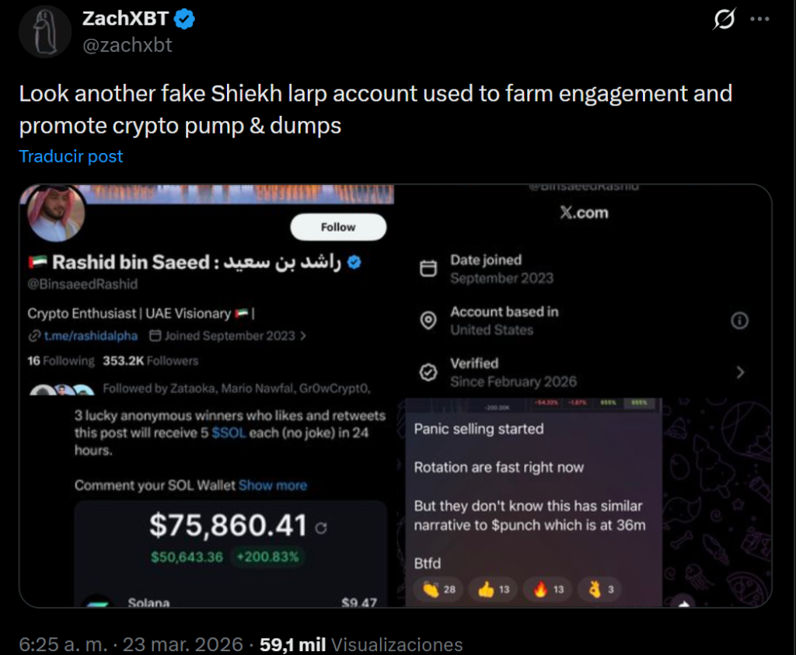Click the green +200.83% percentage indicator
796x655 pixels.
[267, 558]
